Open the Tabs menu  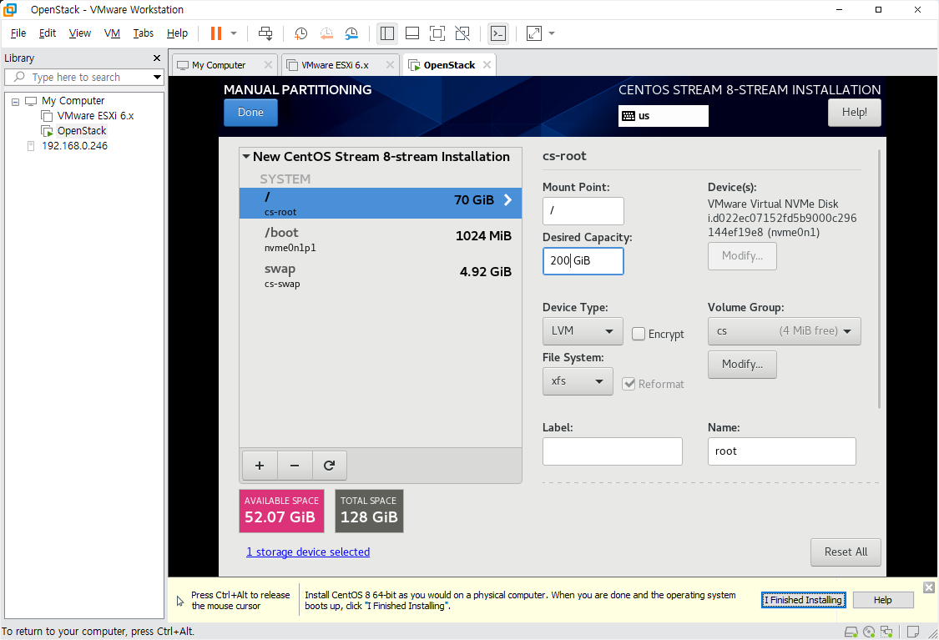click(143, 33)
